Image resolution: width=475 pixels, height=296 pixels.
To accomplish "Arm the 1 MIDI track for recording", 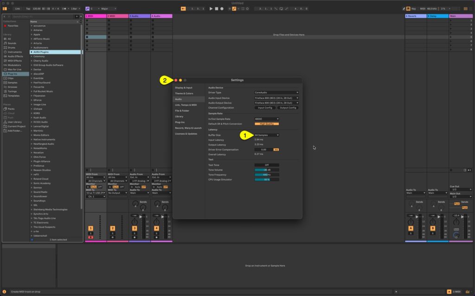I will [x=90, y=237].
